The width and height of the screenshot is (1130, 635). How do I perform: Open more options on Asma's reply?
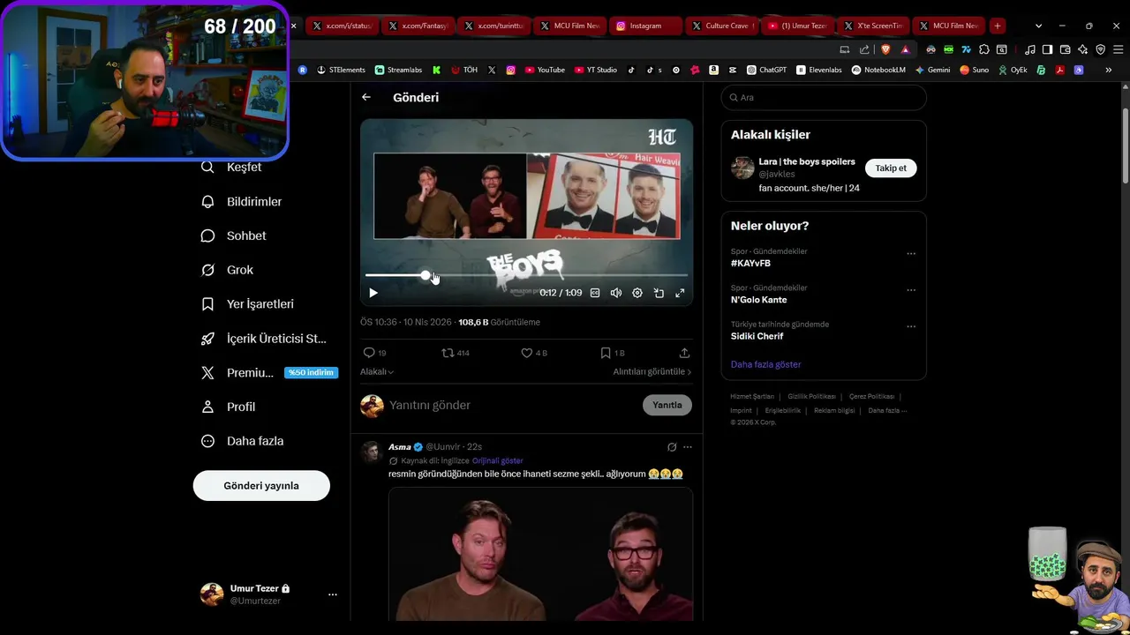pos(688,447)
